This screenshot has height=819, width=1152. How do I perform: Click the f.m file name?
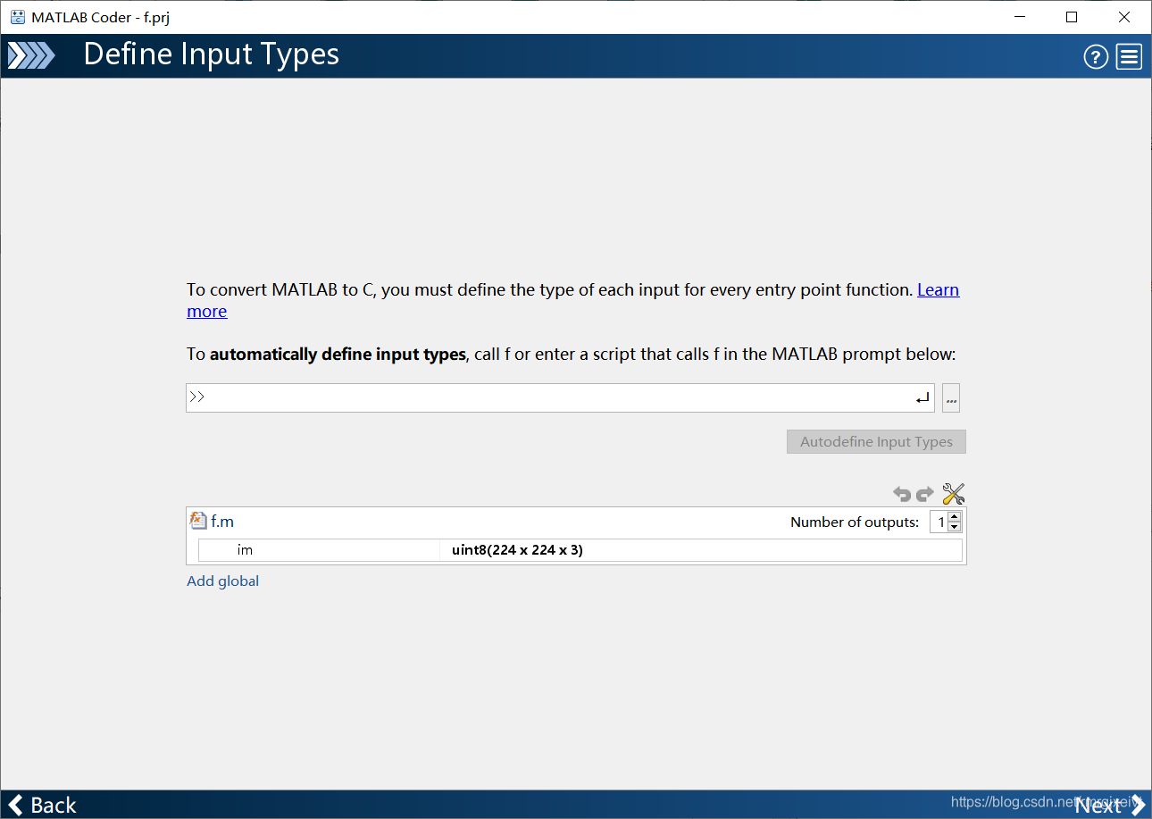click(x=222, y=522)
